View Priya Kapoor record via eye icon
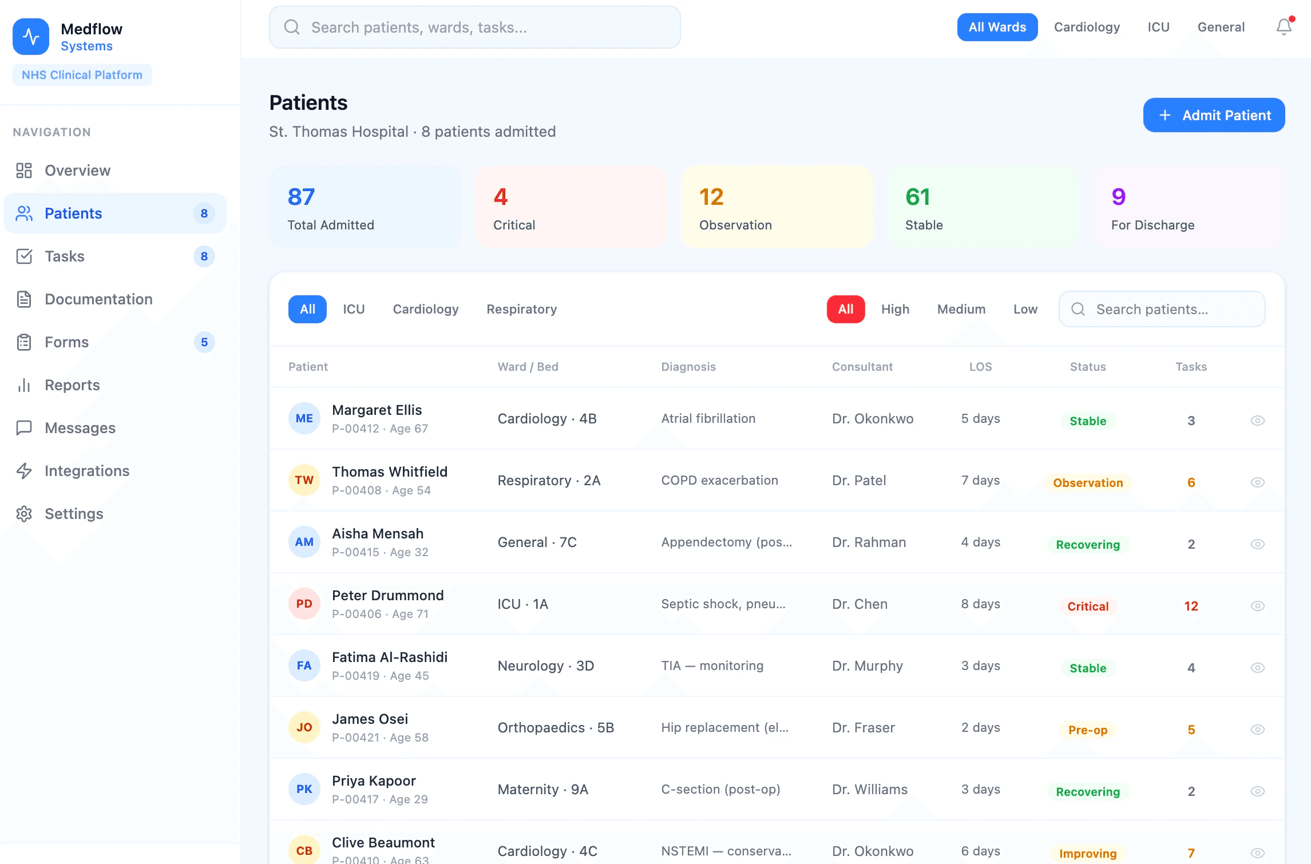Viewport: 1311px width, 864px height. click(x=1257, y=791)
